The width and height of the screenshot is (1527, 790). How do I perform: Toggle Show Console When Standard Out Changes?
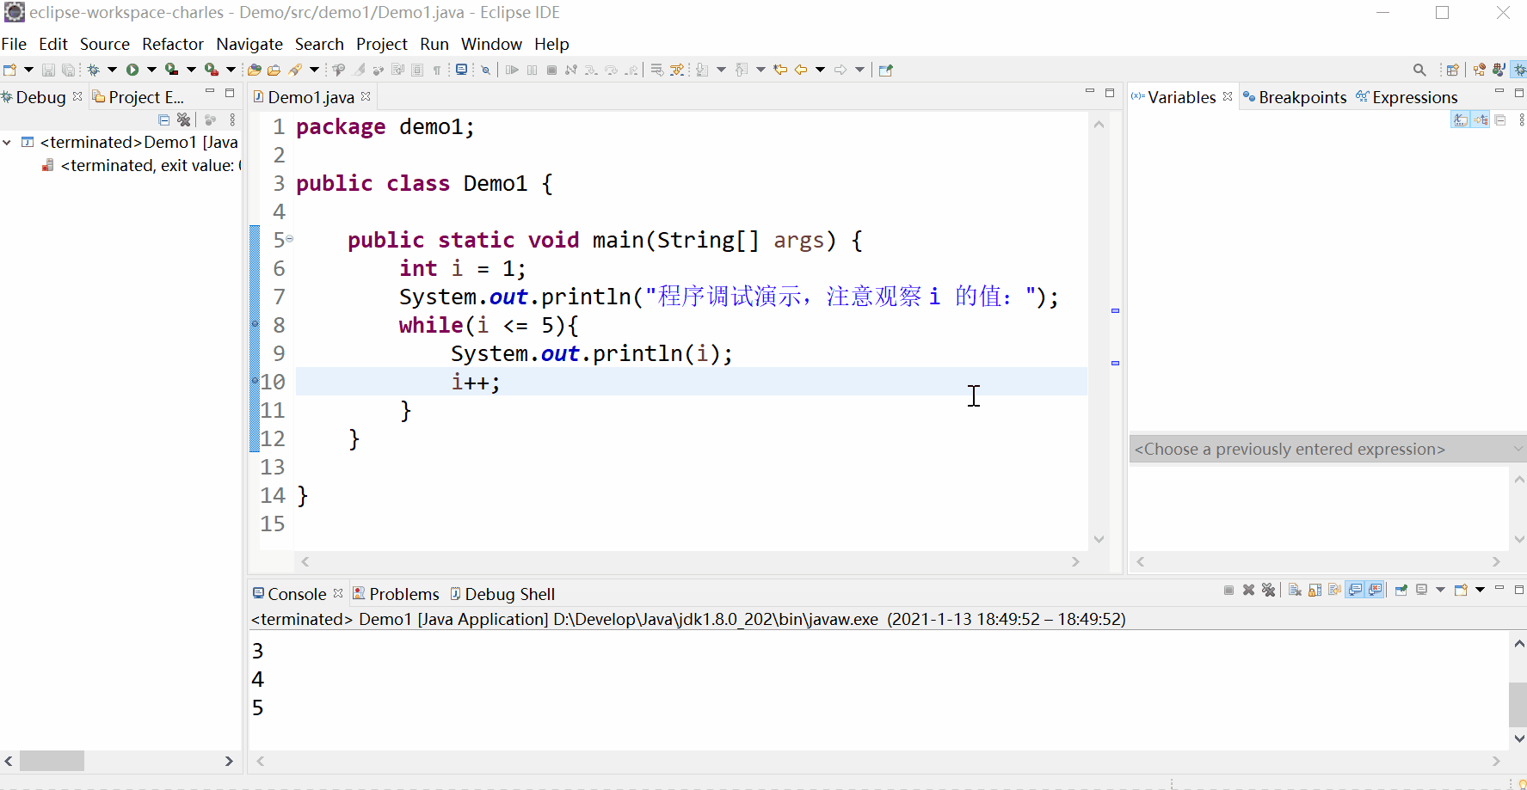pos(1356,590)
